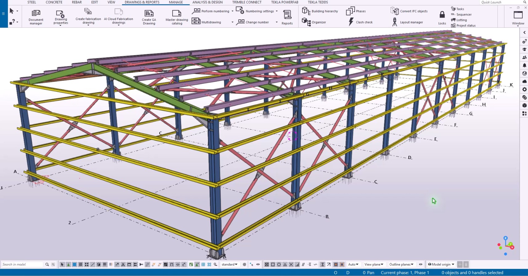Screen dimensions: 528x276
Task: Expand the Change number dropdown arrow
Action: (277, 22)
